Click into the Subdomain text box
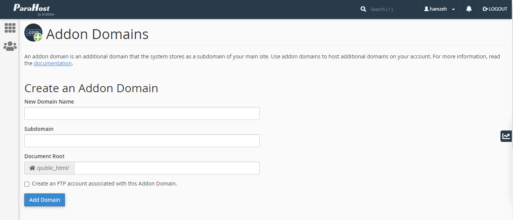 142,141
